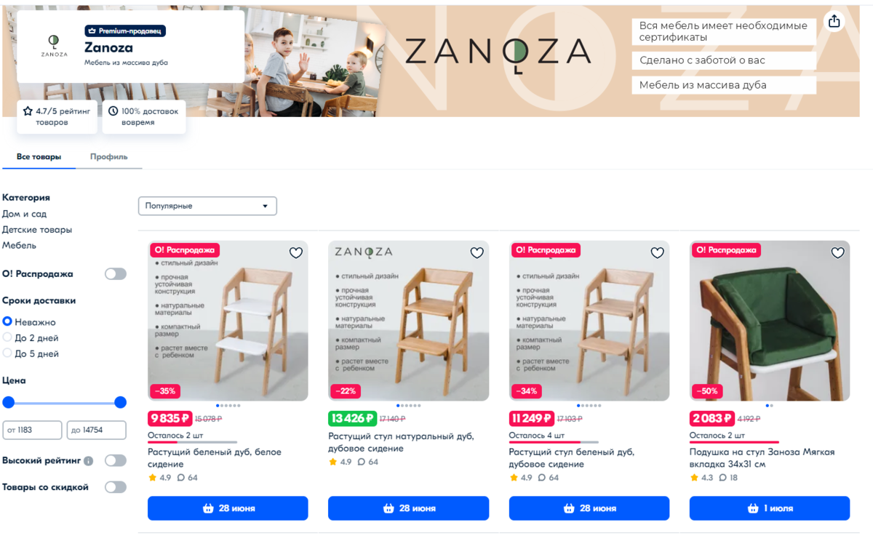Screen dimensions: 873x541
Task: Click the info icon next to Высокий рейтинг
Action: click(89, 461)
